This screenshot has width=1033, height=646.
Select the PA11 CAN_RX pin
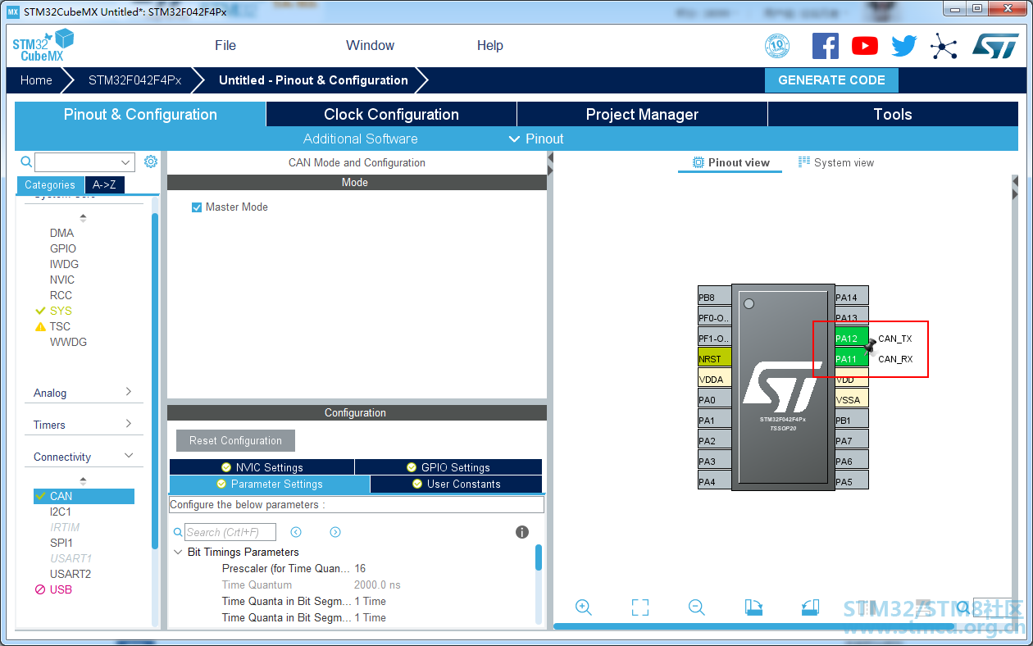point(852,359)
